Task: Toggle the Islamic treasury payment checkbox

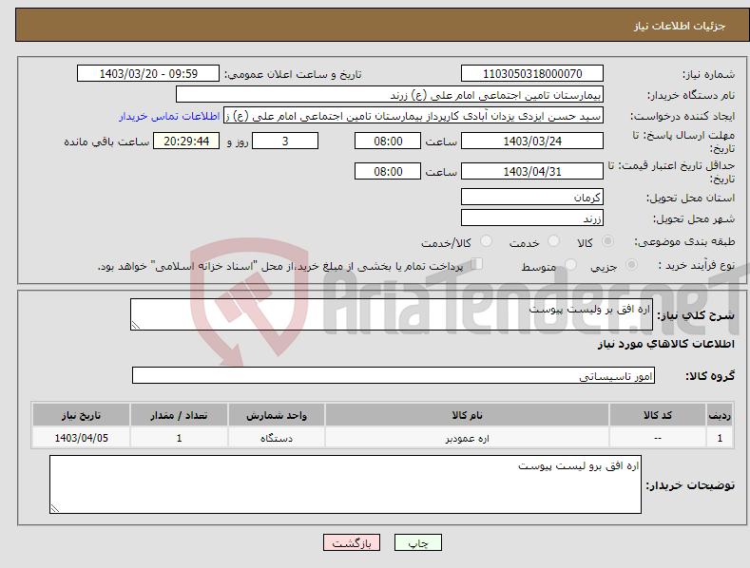Action: [476, 264]
